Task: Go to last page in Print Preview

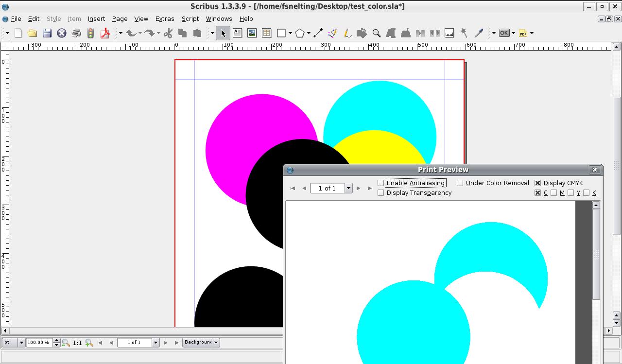Action: (x=370, y=188)
